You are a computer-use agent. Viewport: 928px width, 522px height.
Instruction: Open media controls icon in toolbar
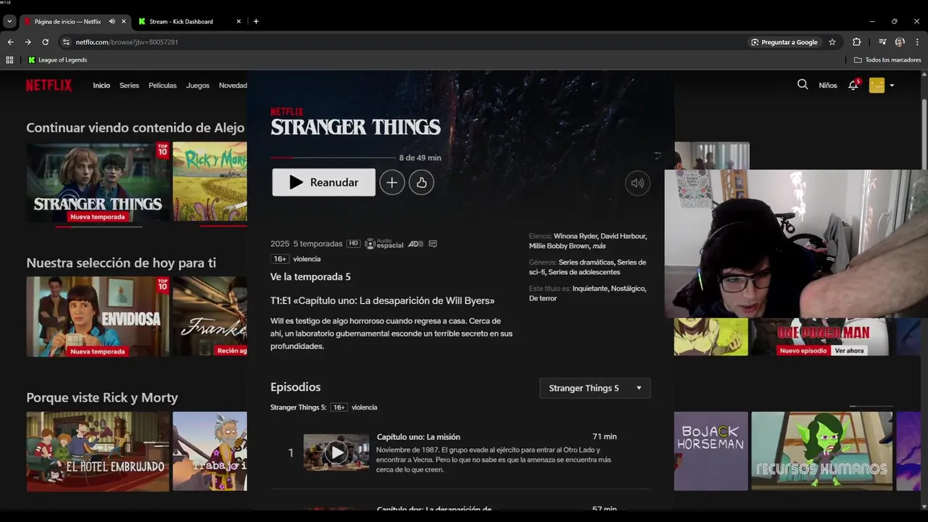[x=882, y=42]
